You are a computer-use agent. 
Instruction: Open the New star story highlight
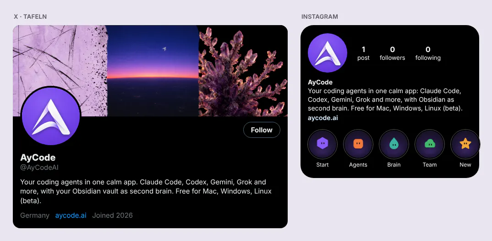tap(465, 144)
